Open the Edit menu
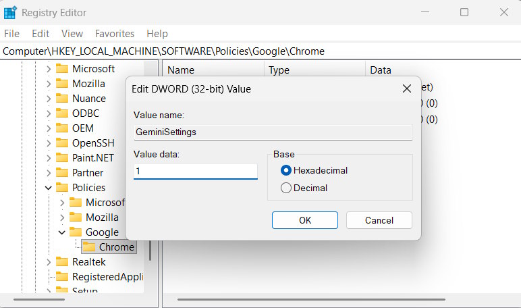 pyautogui.click(x=40, y=34)
